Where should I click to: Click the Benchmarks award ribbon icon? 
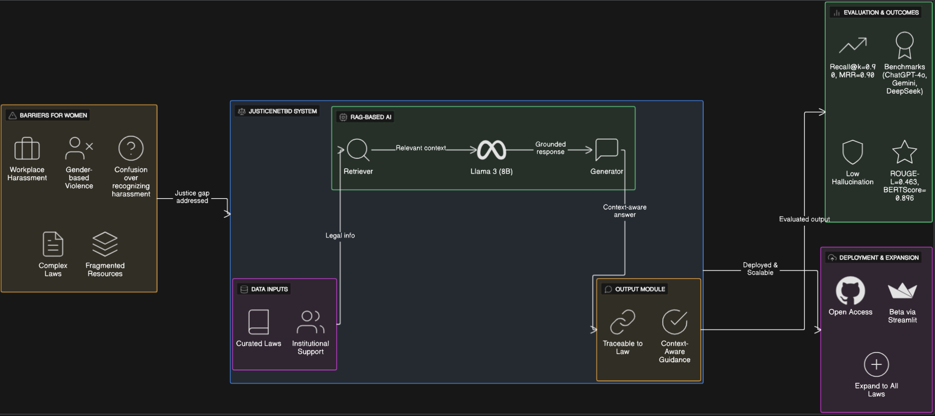click(x=904, y=45)
